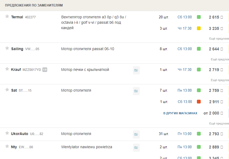The image size is (229, 159).
Task: Select the 2 793 price for UkorAuto
Action: click(x=214, y=134)
